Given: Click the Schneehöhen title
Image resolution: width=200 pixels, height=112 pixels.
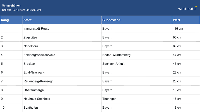Looking at the screenshot, I should pos(11,6).
